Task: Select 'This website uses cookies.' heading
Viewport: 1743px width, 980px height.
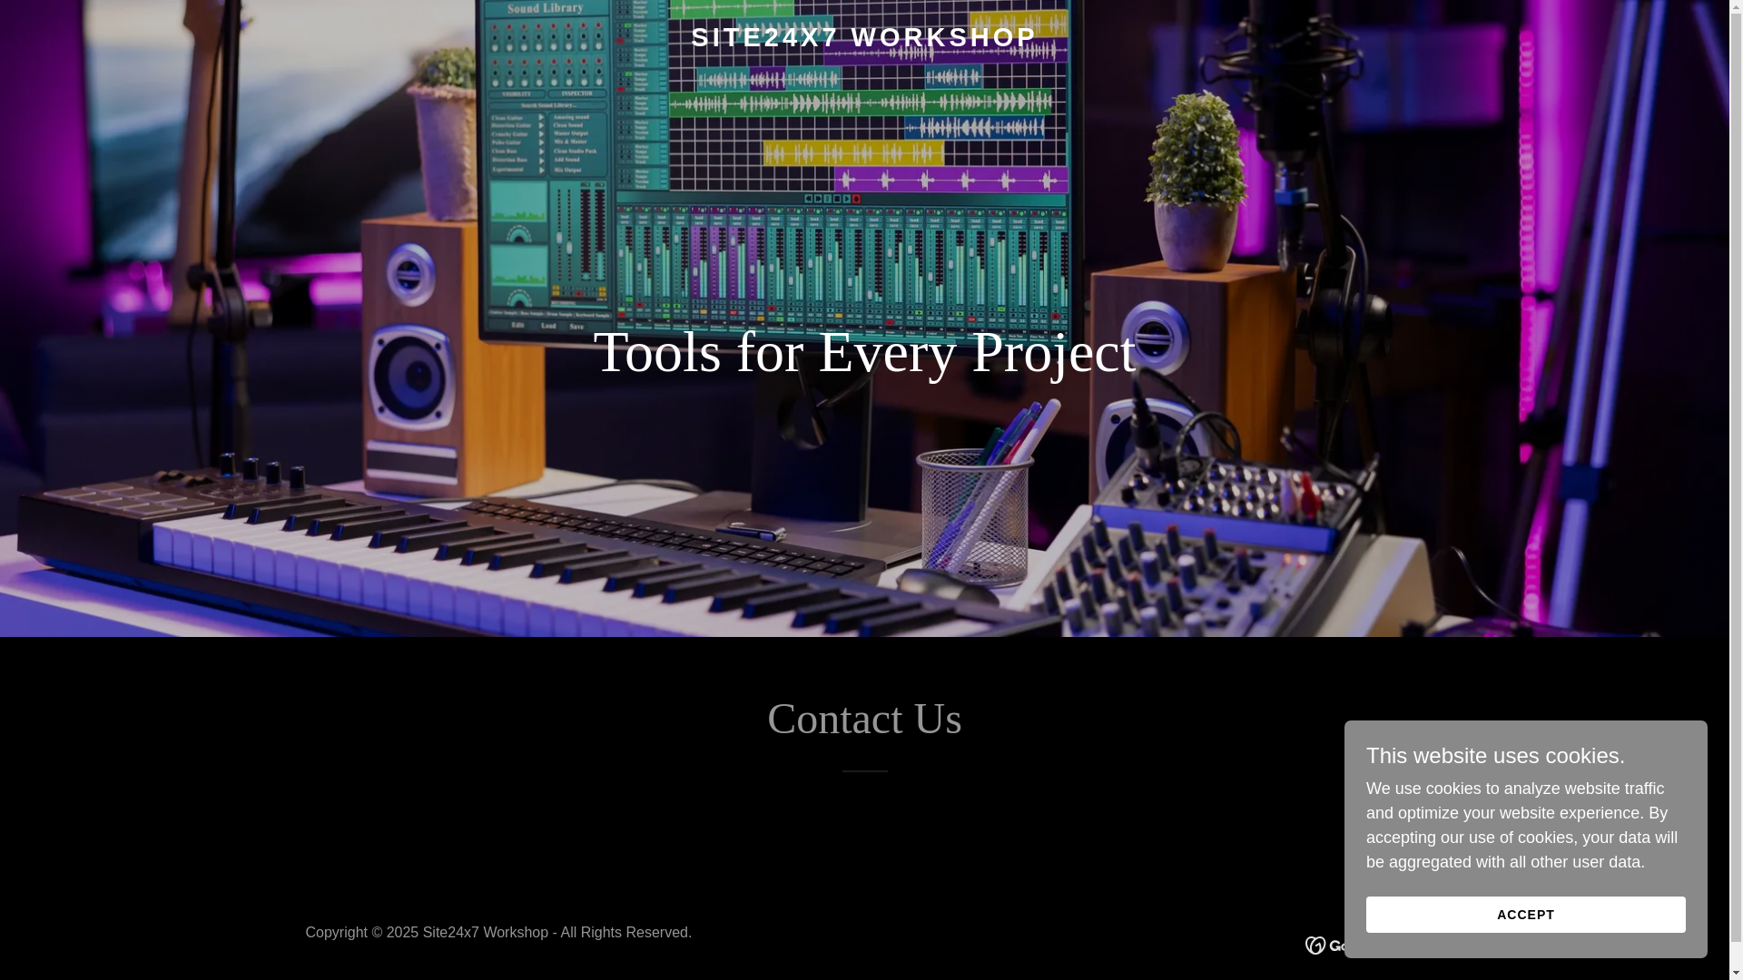Action: pos(1495,755)
